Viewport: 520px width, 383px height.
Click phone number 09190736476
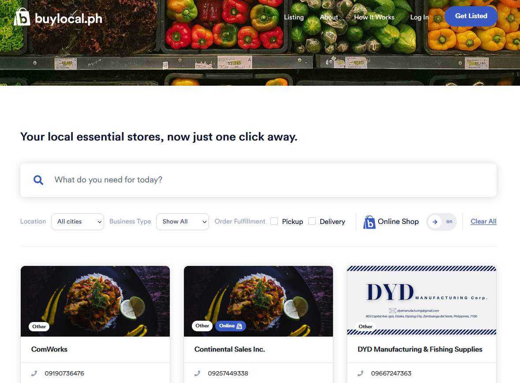click(64, 373)
